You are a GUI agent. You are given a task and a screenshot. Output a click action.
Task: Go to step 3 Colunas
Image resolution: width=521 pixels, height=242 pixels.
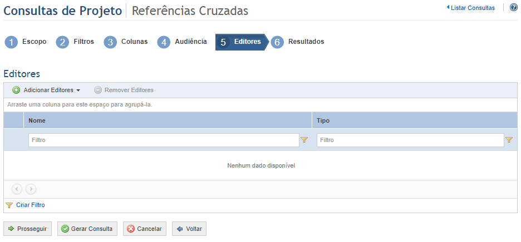pyautogui.click(x=126, y=42)
